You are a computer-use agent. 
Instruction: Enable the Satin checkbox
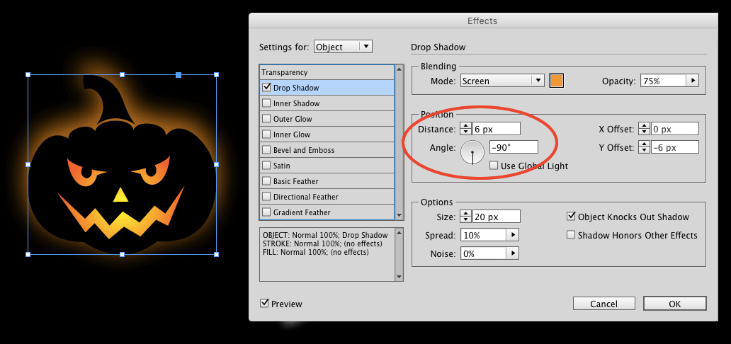[x=266, y=166]
